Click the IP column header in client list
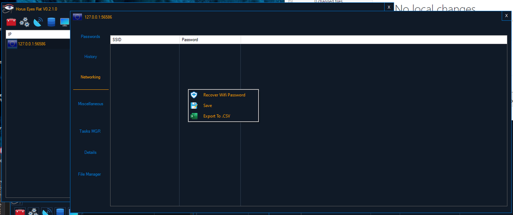Image resolution: width=513 pixels, height=215 pixels. pos(38,34)
